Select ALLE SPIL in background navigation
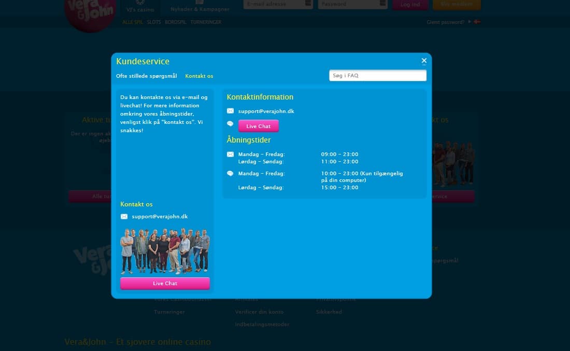 pos(133,22)
